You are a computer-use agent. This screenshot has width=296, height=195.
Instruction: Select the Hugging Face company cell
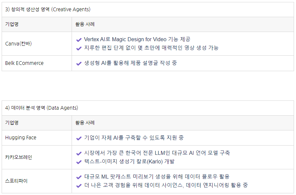37,138
